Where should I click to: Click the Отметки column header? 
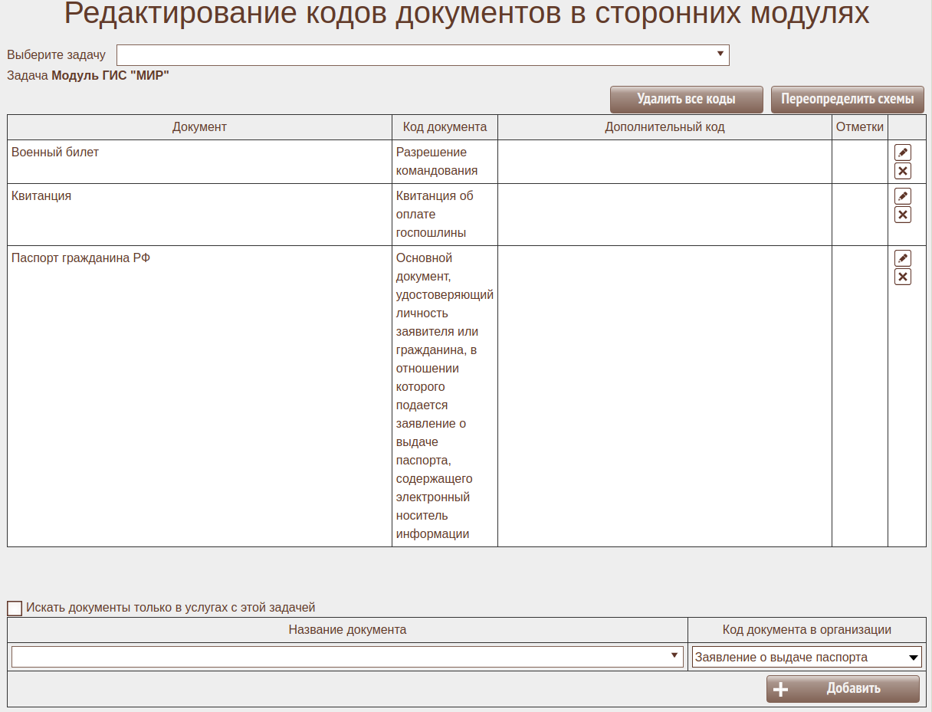coord(859,127)
